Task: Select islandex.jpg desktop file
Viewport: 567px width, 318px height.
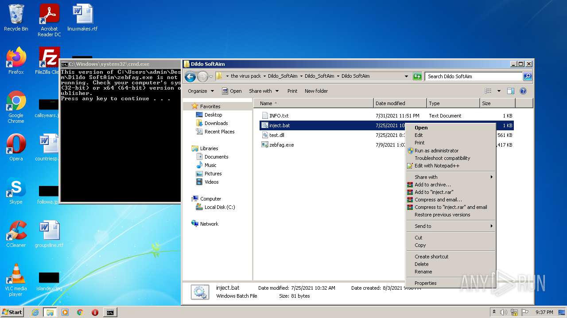Action: [49, 281]
